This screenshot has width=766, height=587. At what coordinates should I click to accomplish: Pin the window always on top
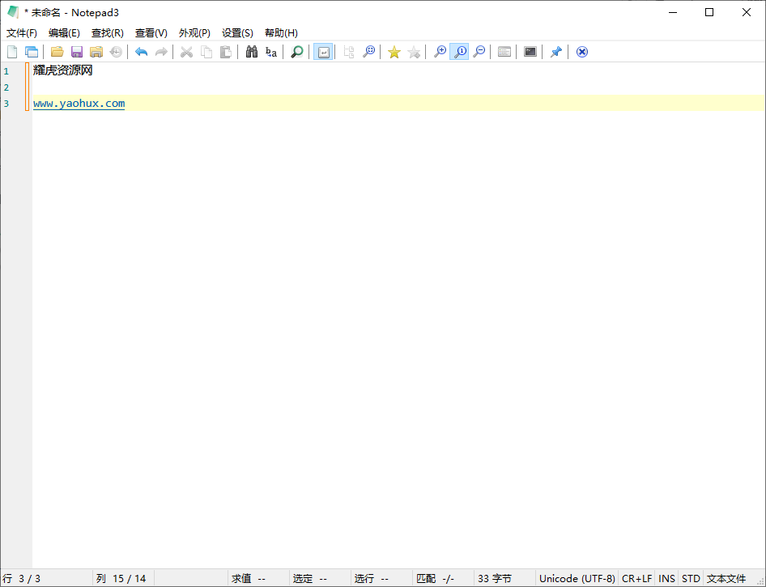(x=556, y=51)
